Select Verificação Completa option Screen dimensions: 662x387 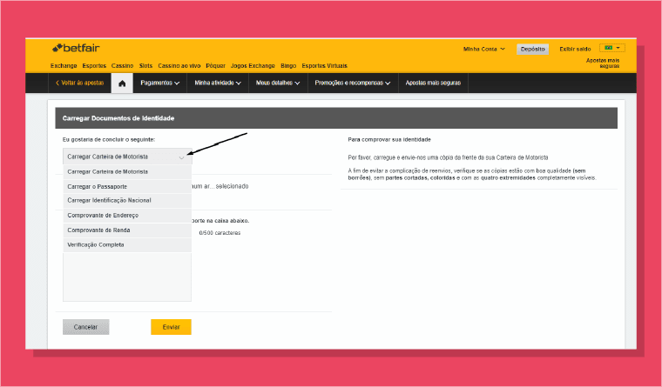point(127,245)
